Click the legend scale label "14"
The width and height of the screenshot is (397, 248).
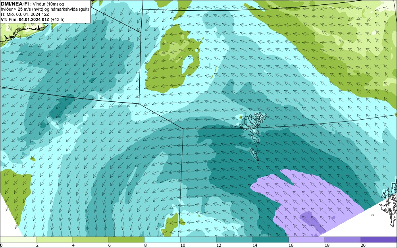pyautogui.click(x=255, y=245)
